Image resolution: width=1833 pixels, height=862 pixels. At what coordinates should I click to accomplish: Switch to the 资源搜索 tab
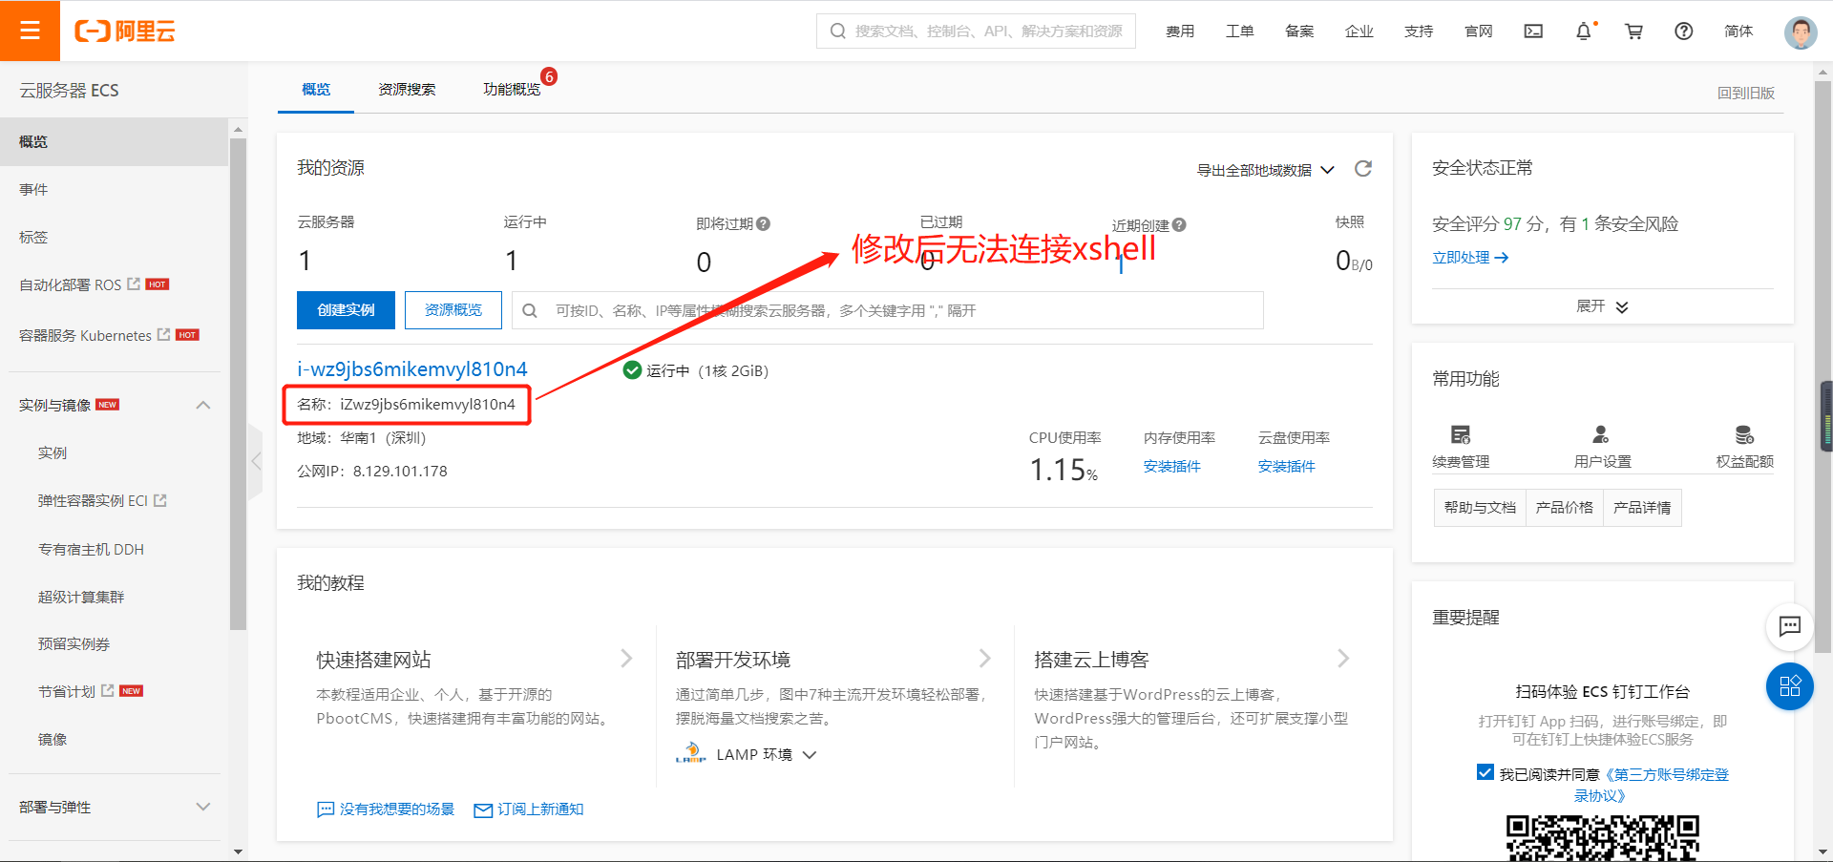407,89
